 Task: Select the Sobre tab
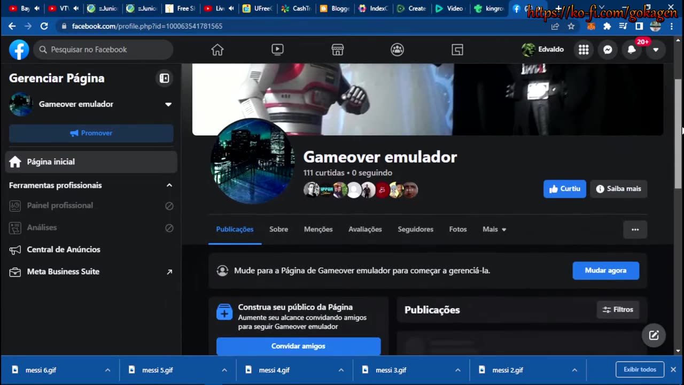coord(278,229)
